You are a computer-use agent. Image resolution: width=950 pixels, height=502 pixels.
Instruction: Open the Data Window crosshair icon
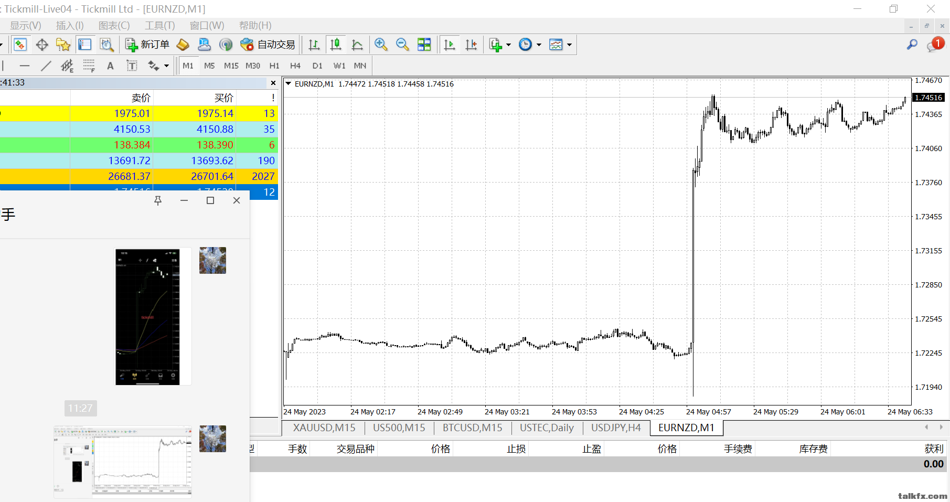click(x=42, y=45)
